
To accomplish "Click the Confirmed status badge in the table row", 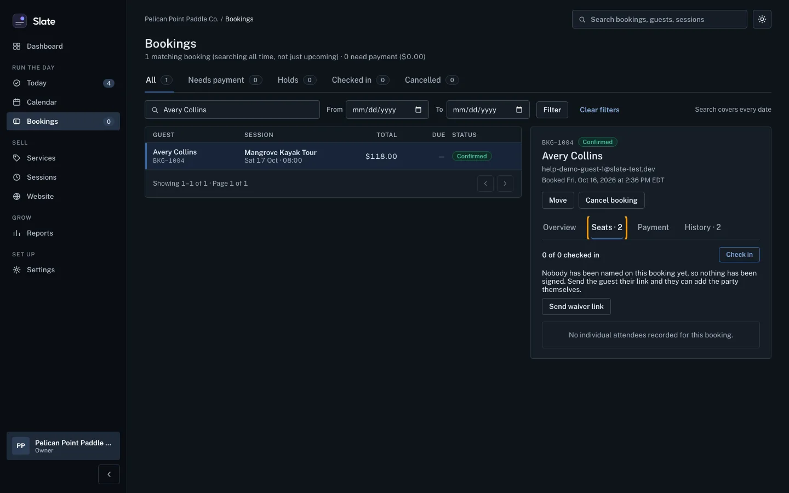I will 472,156.
